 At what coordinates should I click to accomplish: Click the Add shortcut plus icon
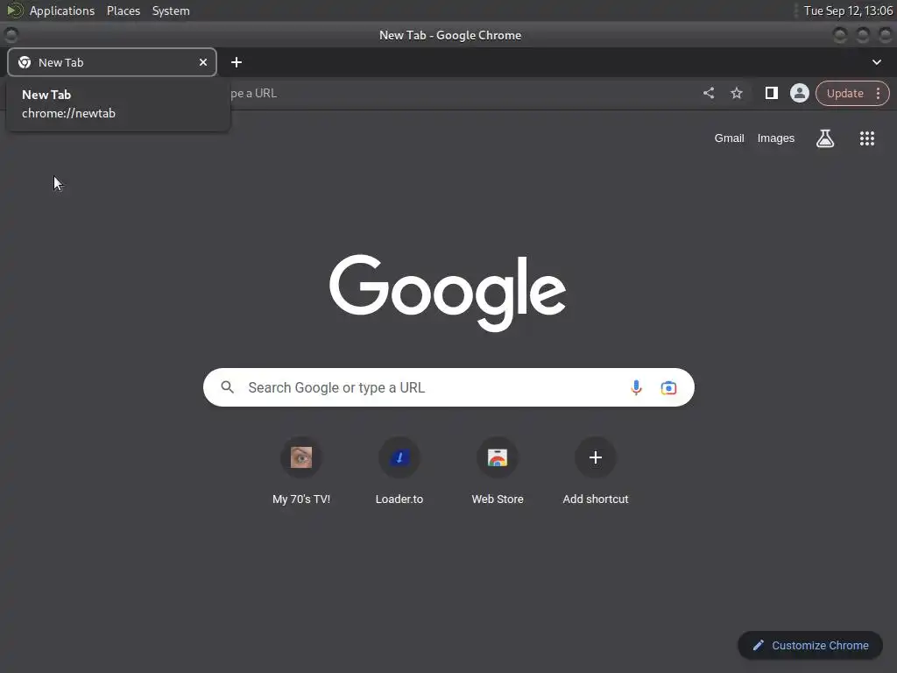[596, 457]
